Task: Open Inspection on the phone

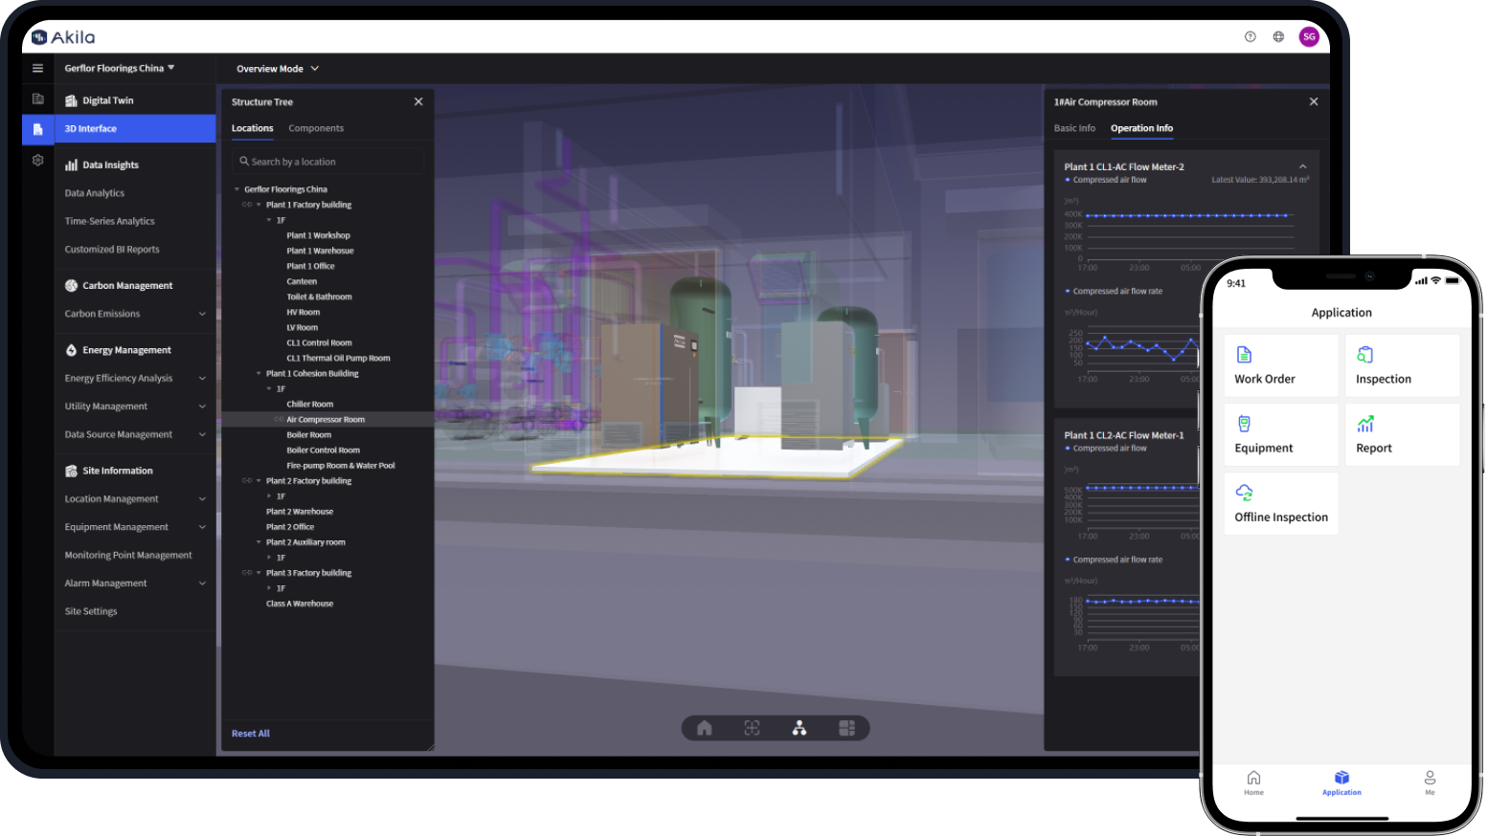Action: [x=1402, y=365]
